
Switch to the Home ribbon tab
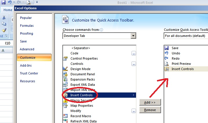click(x=8, y=10)
